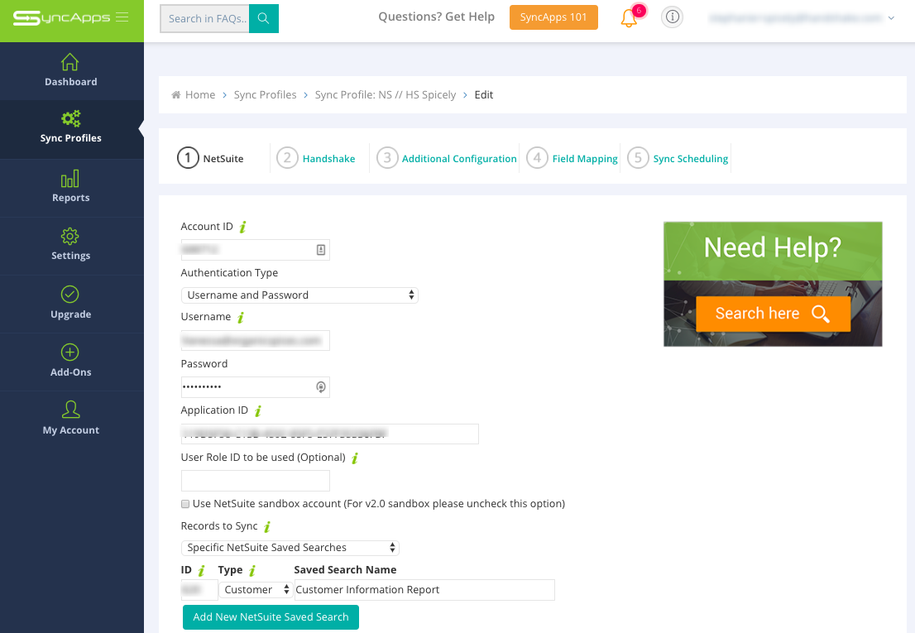Select the NetSuite step tab label
The image size is (915, 633).
[223, 159]
